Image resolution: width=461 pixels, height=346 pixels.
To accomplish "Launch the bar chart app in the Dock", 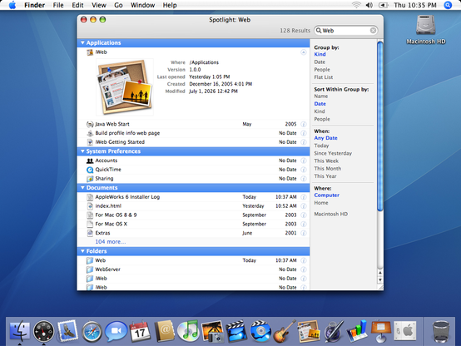I will pos(357,331).
